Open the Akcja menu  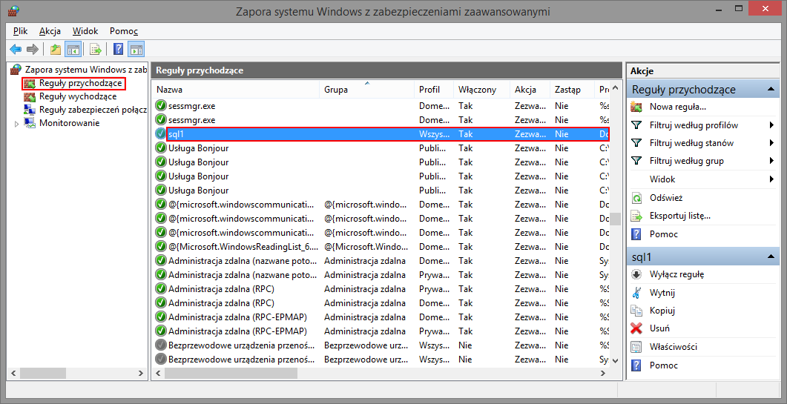pos(50,31)
